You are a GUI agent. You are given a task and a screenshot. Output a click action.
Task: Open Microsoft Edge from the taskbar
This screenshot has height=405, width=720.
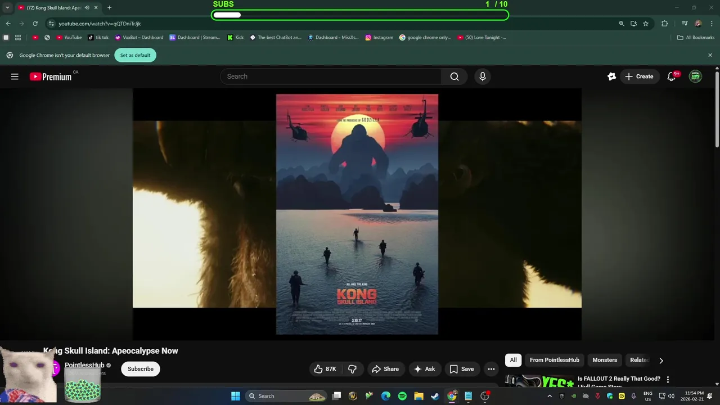coord(386,396)
